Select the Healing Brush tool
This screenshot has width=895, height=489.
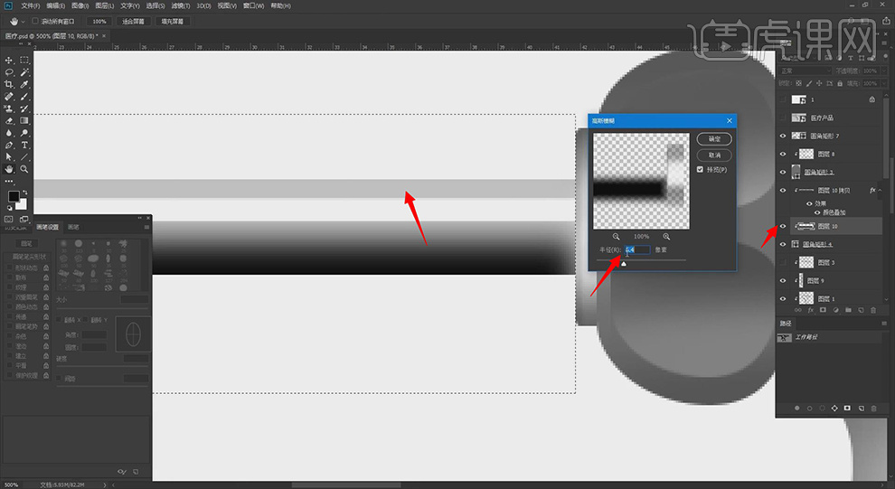[x=8, y=97]
